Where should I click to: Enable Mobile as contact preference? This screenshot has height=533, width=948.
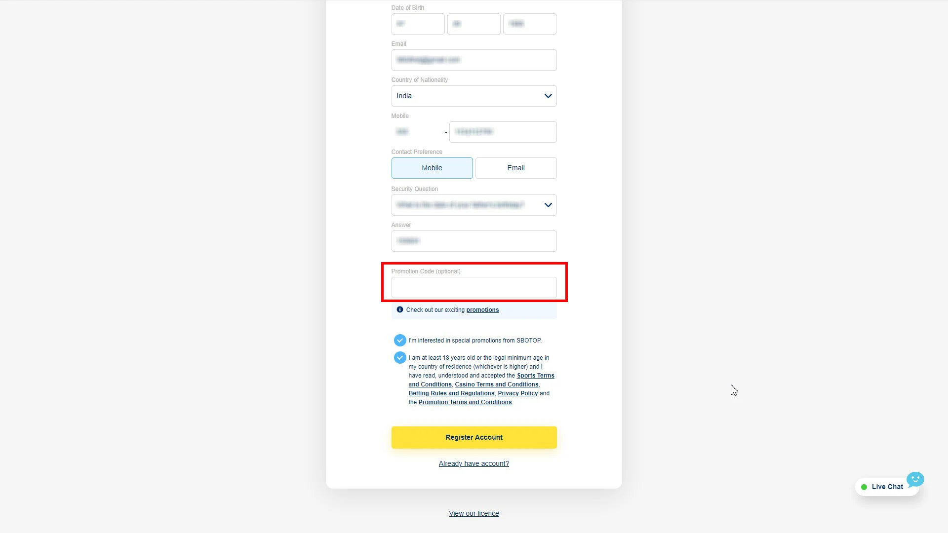pyautogui.click(x=432, y=167)
